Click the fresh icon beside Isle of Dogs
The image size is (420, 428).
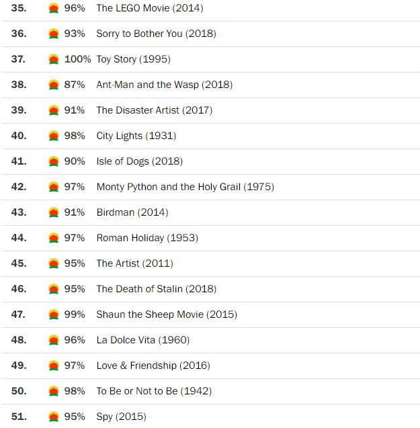pyautogui.click(x=54, y=161)
